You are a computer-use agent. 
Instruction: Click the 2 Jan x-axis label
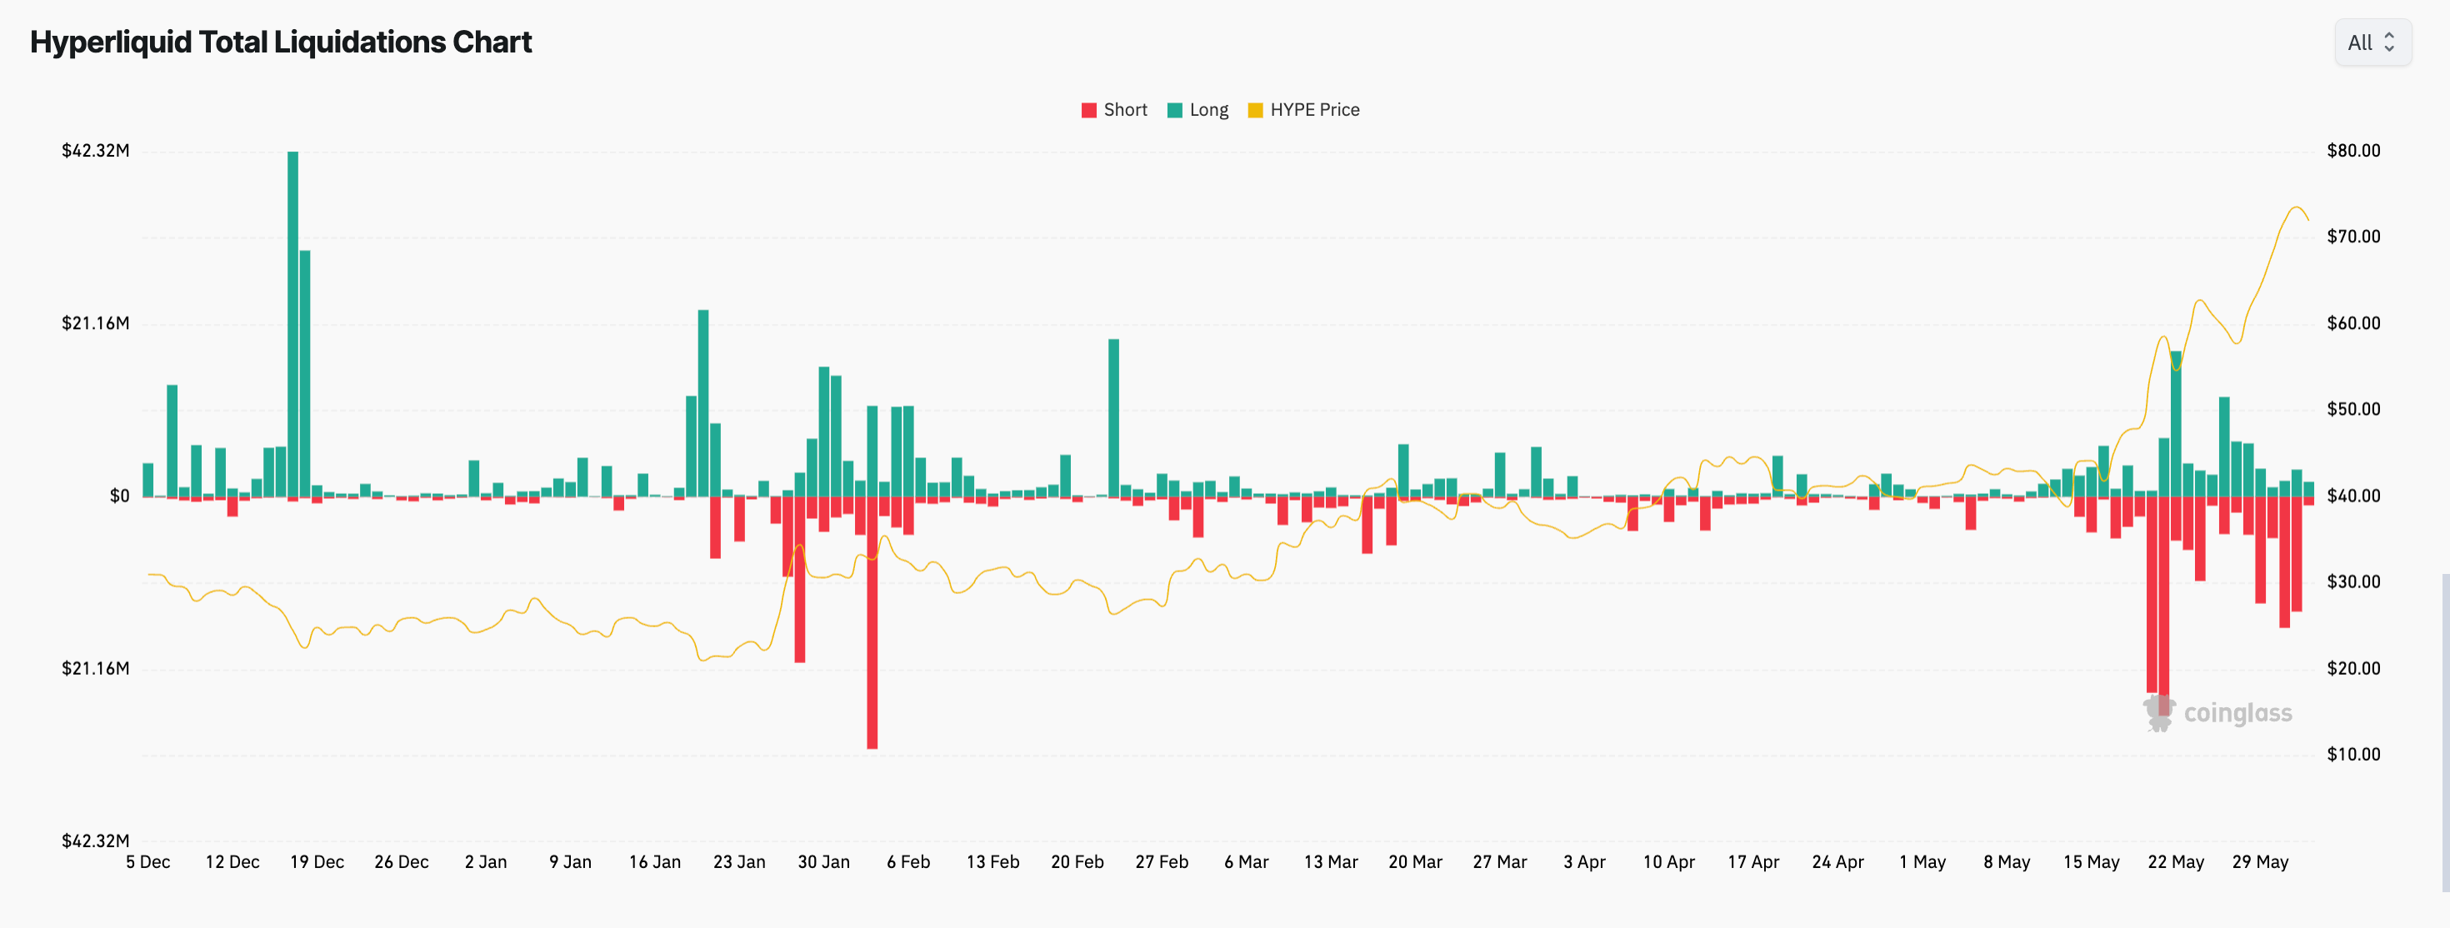(486, 862)
